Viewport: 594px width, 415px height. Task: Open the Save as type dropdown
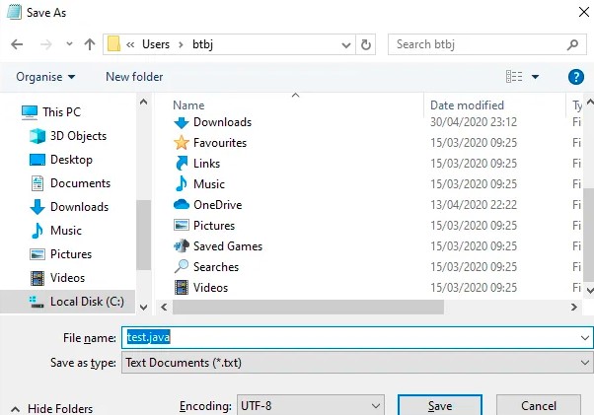point(357,363)
